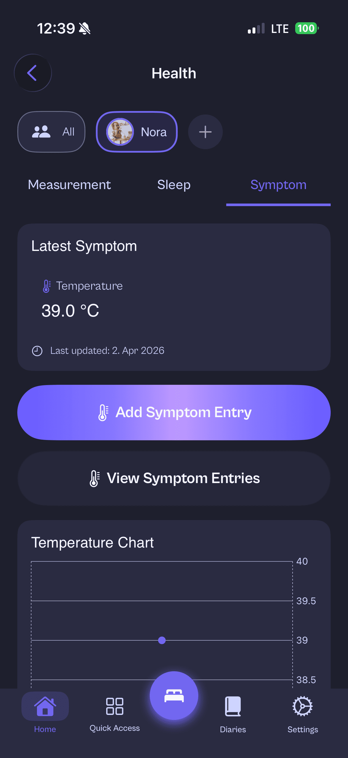Select the data point on temperature chart
The image size is (348, 758).
click(x=162, y=640)
